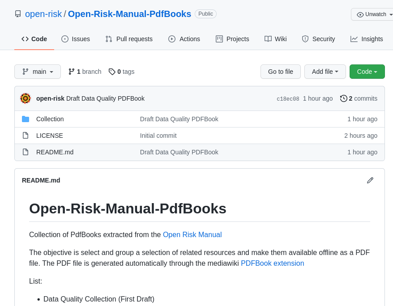Image resolution: width=393 pixels, height=306 pixels.
Task: Click the open-risk organization avatar
Action: pyautogui.click(x=26, y=98)
